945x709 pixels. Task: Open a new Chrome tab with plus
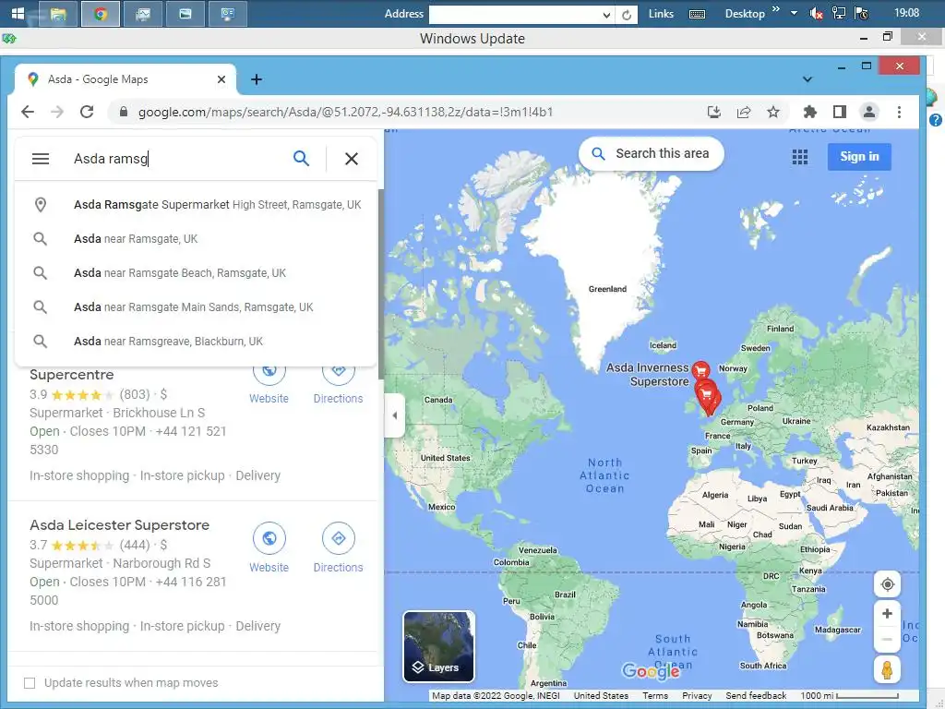257,79
